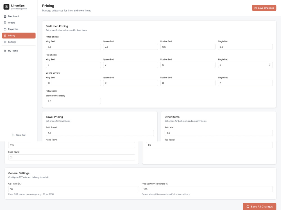Screen dimensions: 281x210
Task: Click the floppy icon in Save Changes
Action: (255, 8)
